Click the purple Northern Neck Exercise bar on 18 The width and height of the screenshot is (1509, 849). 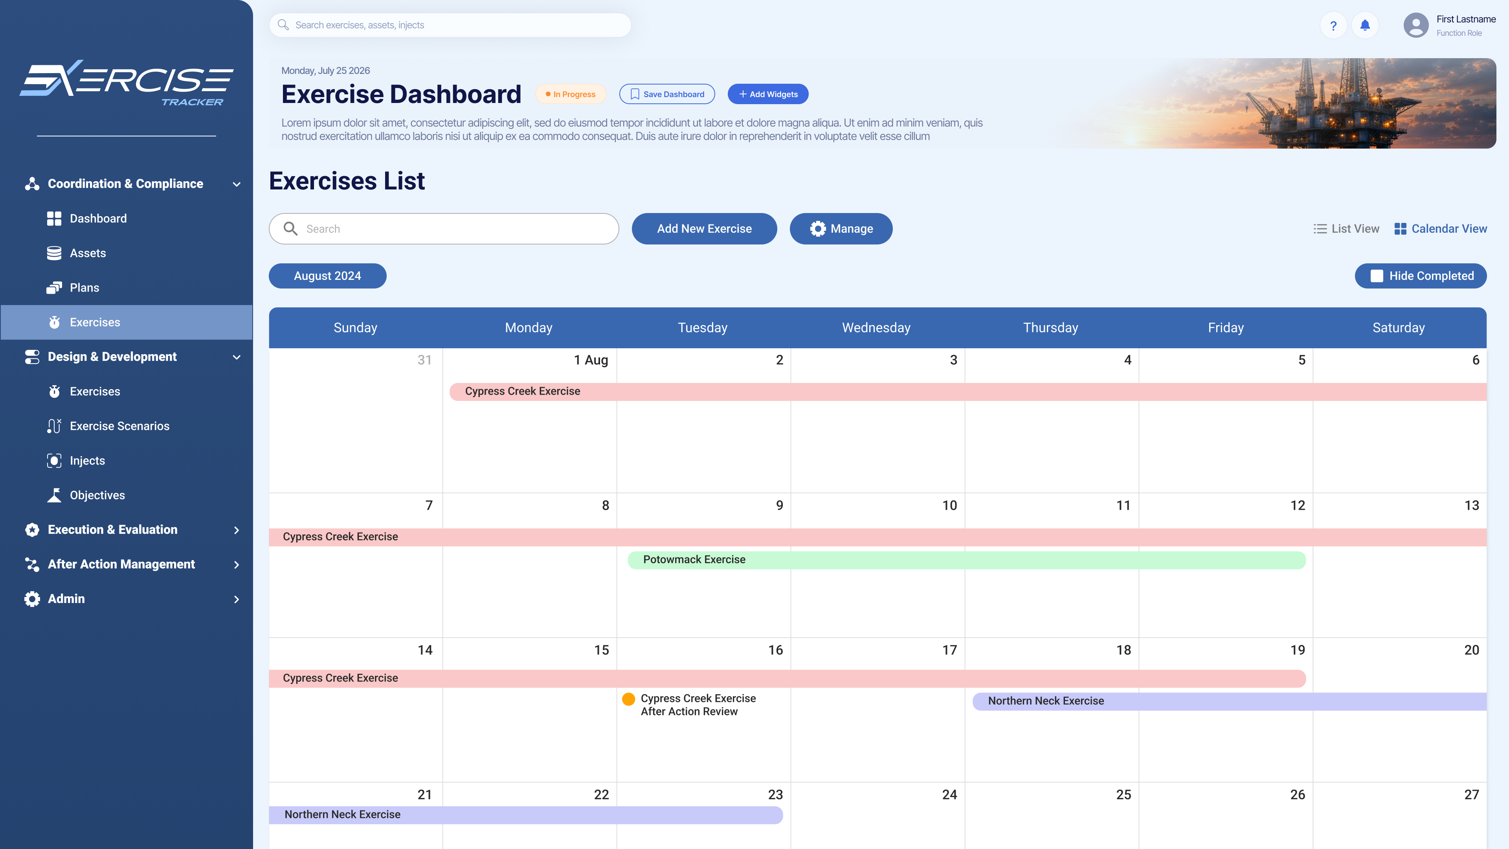point(1229,701)
